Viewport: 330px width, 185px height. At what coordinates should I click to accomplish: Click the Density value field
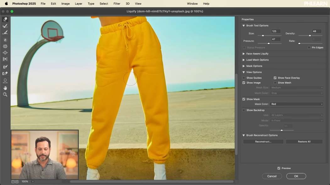pyautogui.click(x=316, y=31)
